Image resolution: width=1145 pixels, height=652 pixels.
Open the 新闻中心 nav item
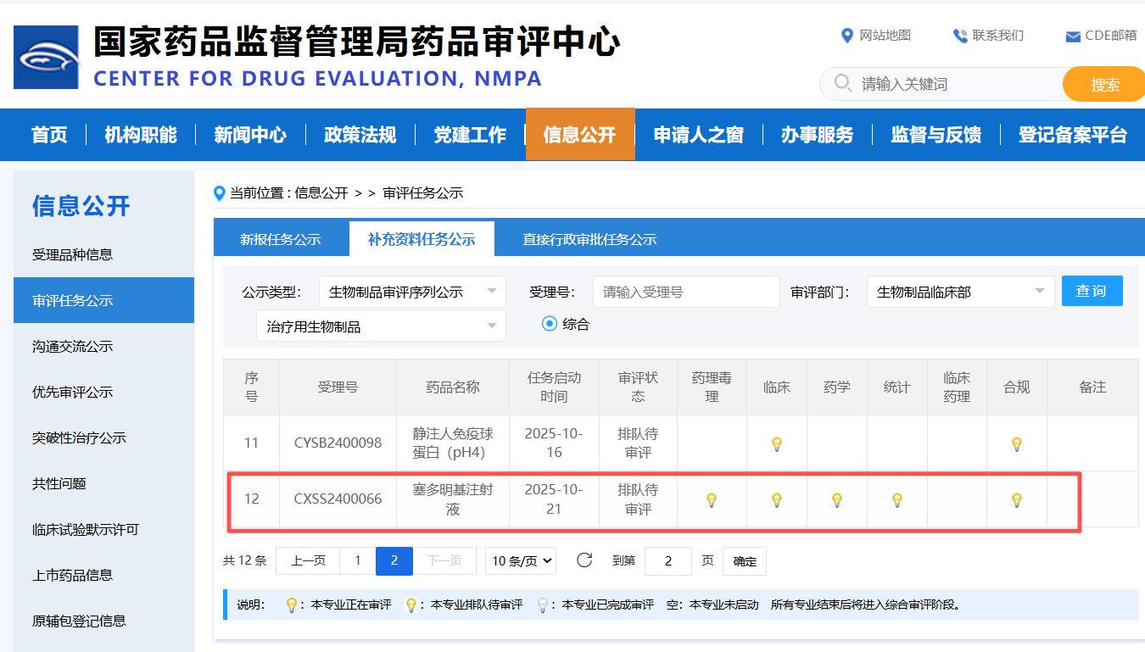pyautogui.click(x=250, y=135)
